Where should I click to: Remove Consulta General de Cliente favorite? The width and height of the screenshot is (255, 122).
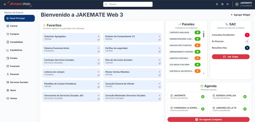[x=159, y=84]
